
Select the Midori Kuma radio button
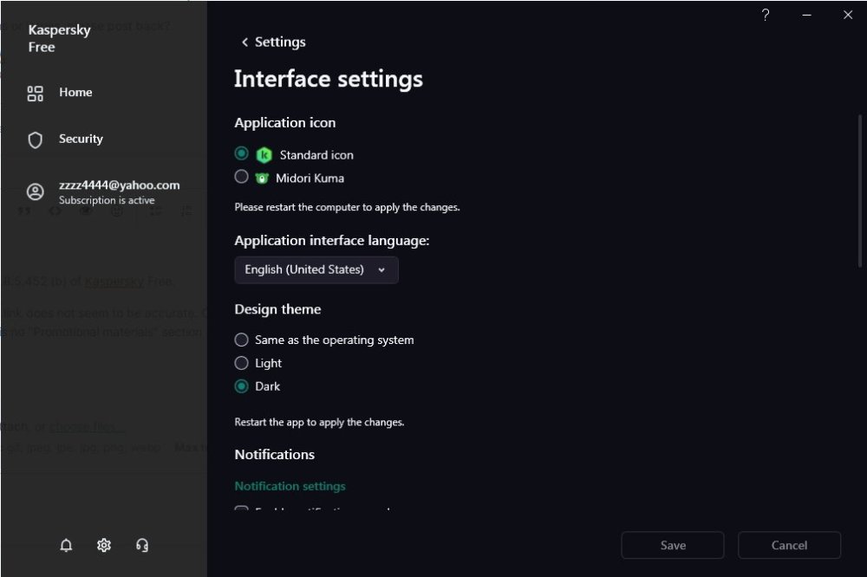241,177
